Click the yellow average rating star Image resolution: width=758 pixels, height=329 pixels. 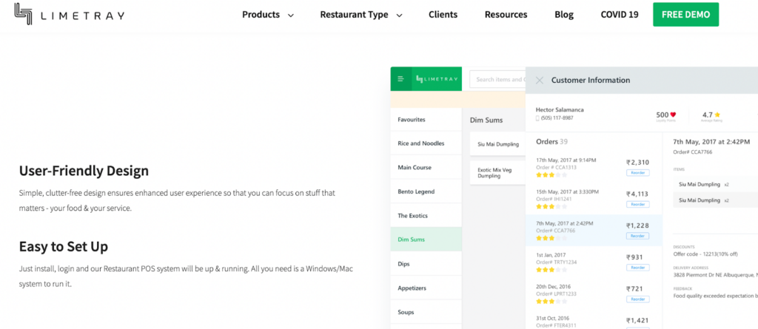point(717,115)
